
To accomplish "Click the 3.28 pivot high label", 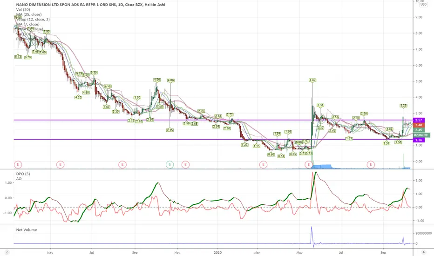I will pyautogui.click(x=404, y=106).
